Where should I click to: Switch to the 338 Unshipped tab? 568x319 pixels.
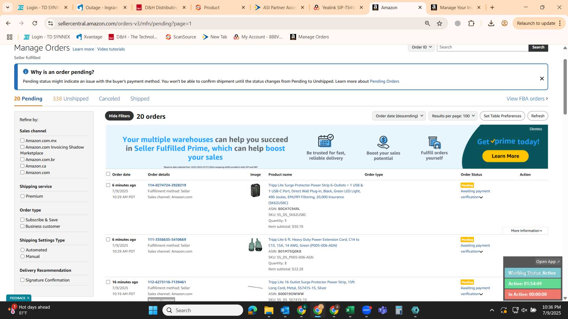pos(70,99)
